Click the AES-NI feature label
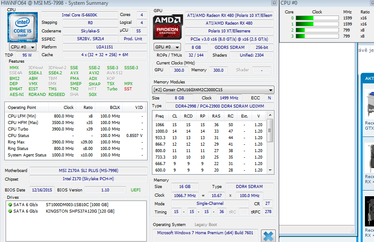This screenshot has height=242, width=374. [x=17, y=95]
